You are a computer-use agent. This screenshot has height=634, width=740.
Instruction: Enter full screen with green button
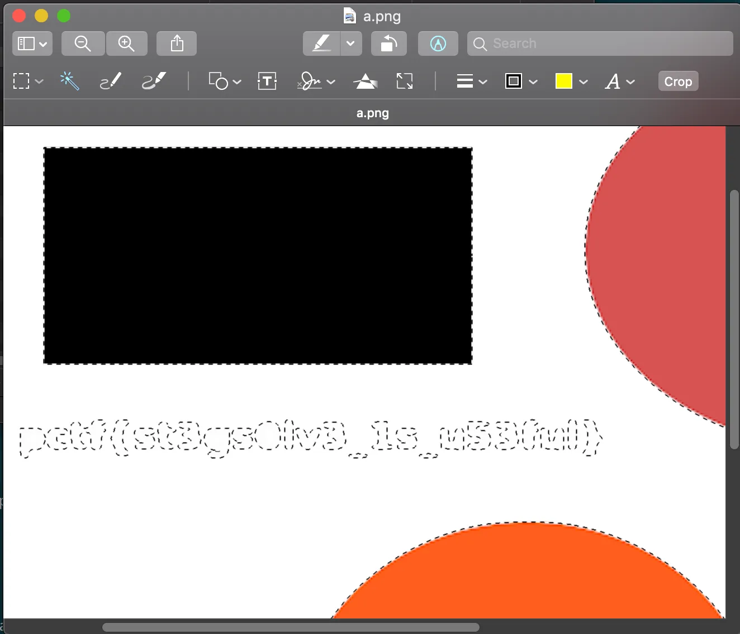(64, 16)
